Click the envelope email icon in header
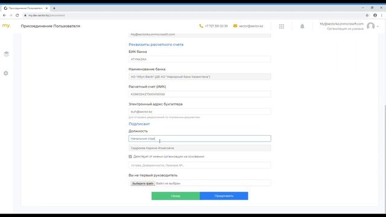 point(235,26)
